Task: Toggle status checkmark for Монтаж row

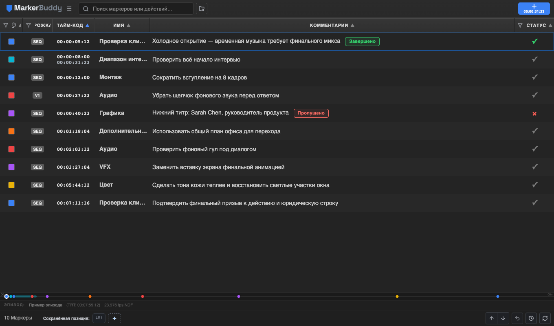Action: [535, 77]
